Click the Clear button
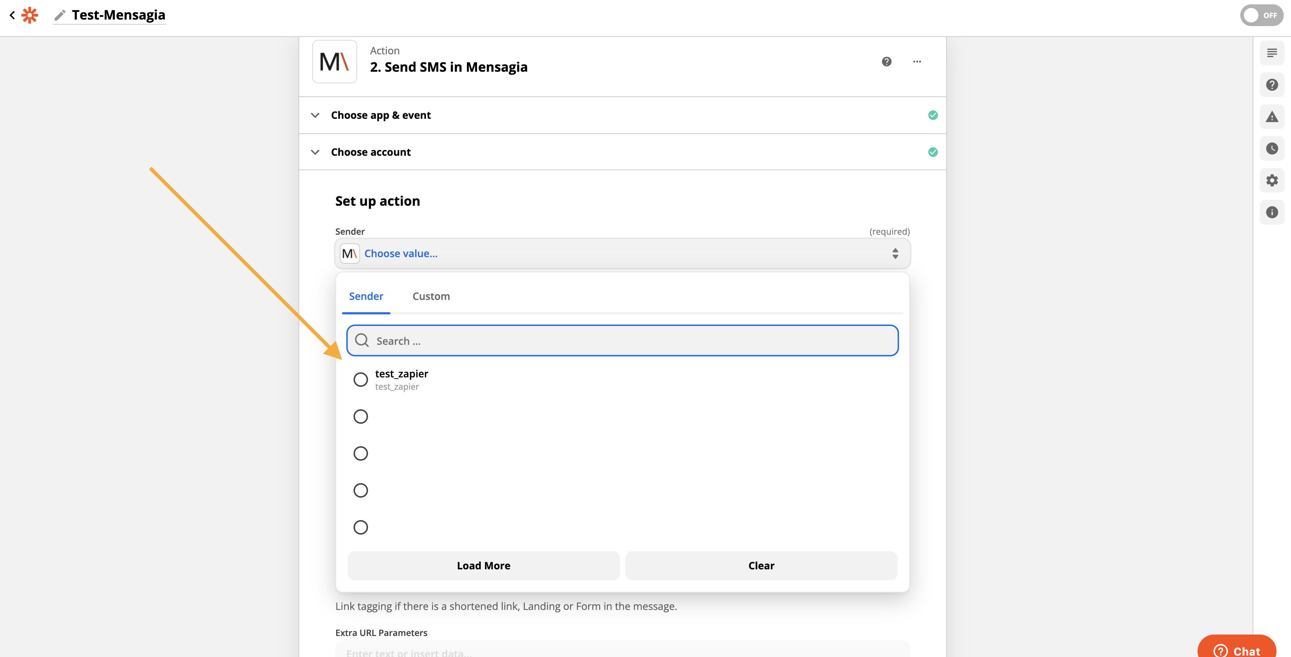1291x657 pixels. click(x=761, y=565)
